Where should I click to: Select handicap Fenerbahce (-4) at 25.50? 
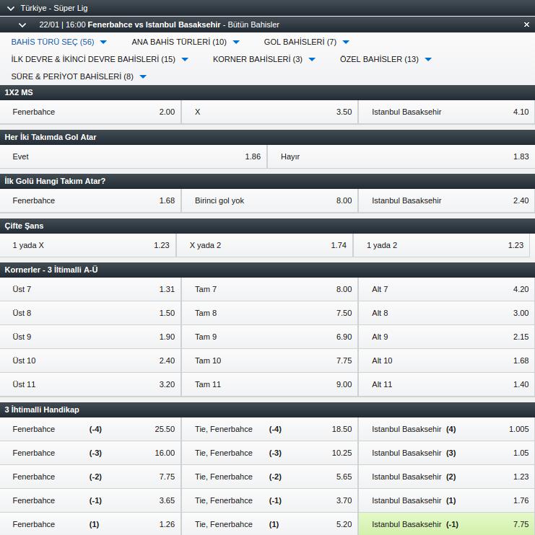90,429
